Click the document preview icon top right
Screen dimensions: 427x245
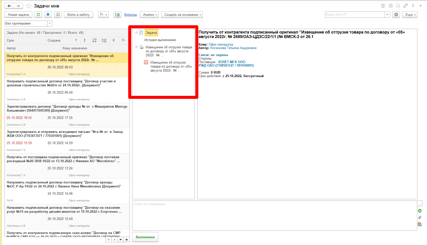398,6
